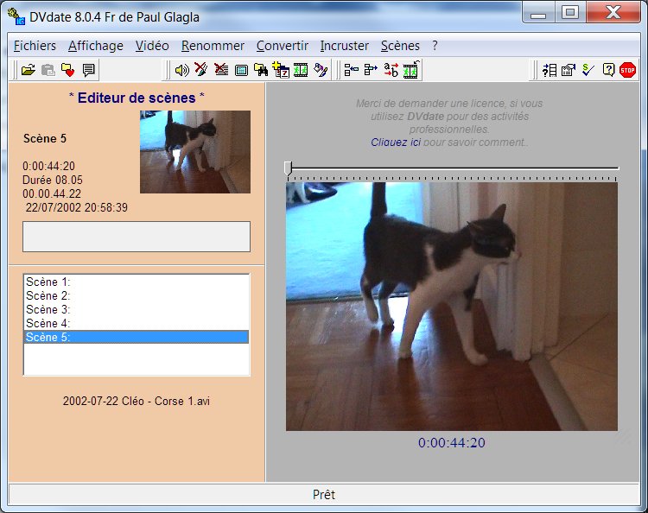The height and width of the screenshot is (513, 648).
Task: Click the video position slider handle
Action: click(x=288, y=168)
